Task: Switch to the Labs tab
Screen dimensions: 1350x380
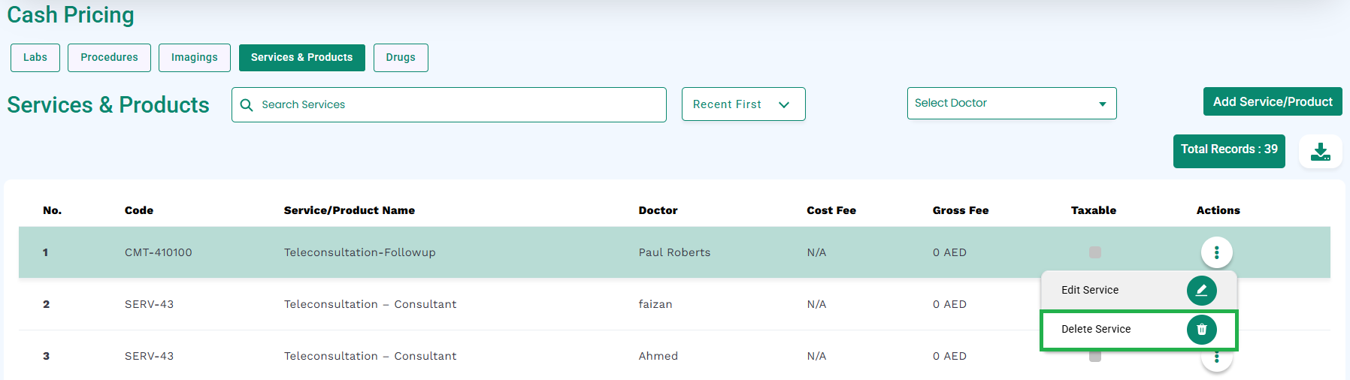Action: tap(35, 58)
